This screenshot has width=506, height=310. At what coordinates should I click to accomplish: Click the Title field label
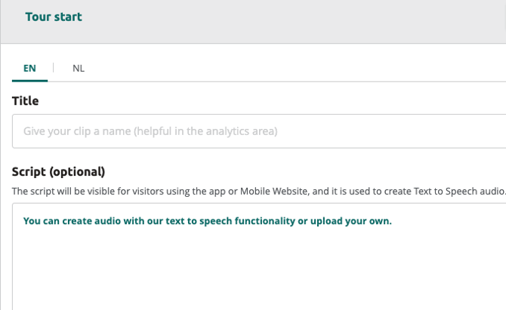(x=25, y=100)
